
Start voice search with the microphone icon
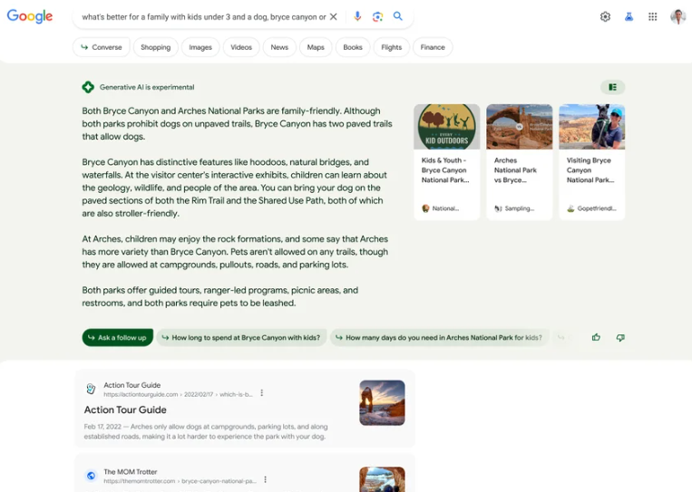tap(357, 16)
